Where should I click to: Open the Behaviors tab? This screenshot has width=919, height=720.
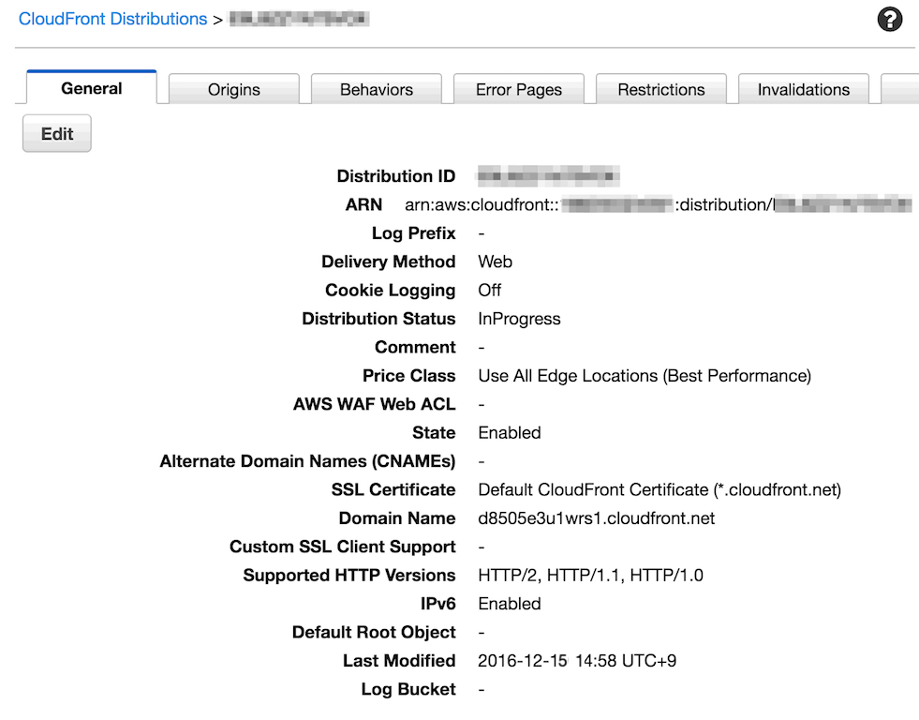pyautogui.click(x=377, y=89)
